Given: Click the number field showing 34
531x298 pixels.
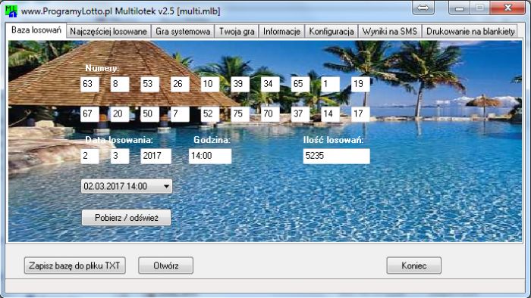Looking at the screenshot, I should coord(270,84).
